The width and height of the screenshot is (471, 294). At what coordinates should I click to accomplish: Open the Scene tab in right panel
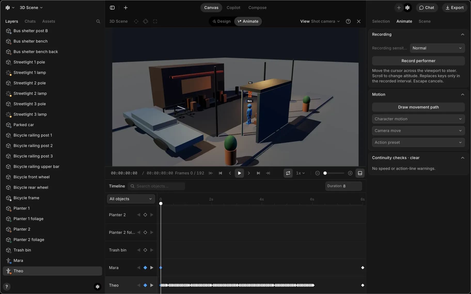point(425,21)
